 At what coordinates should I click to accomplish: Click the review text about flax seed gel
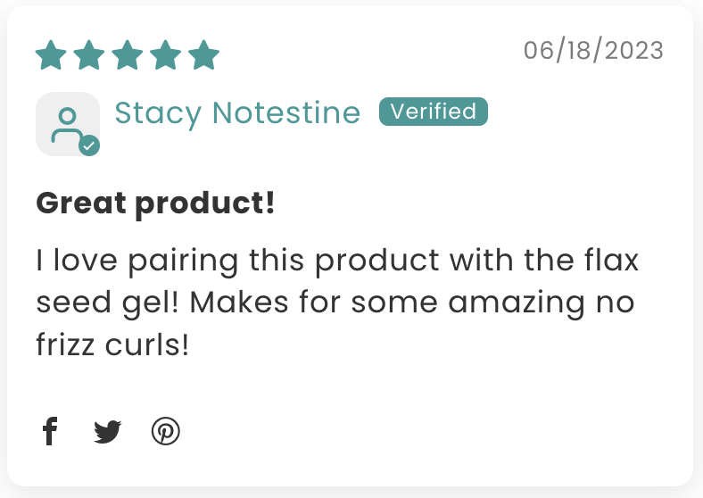337,303
